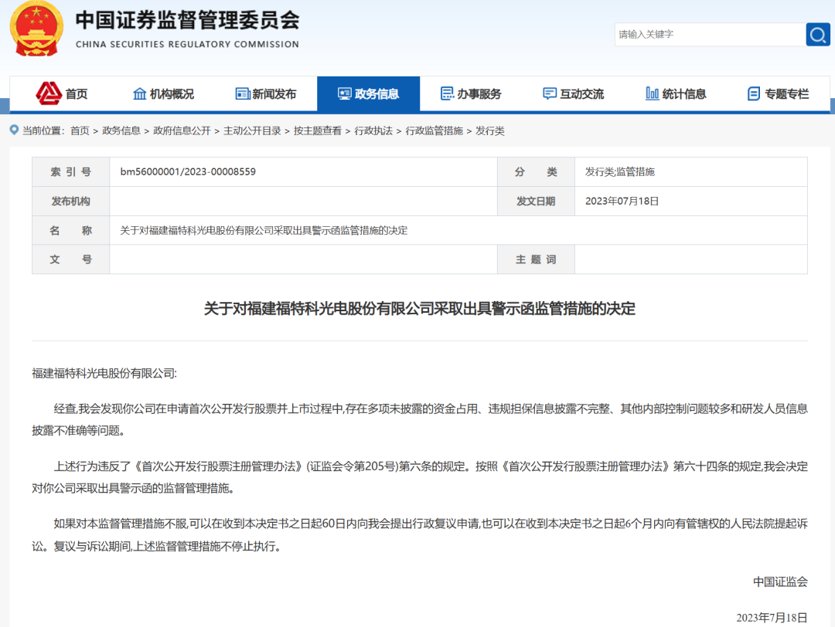This screenshot has height=627, width=835.
Task: Open 行政执法 breadcrumb link
Action: click(x=373, y=131)
